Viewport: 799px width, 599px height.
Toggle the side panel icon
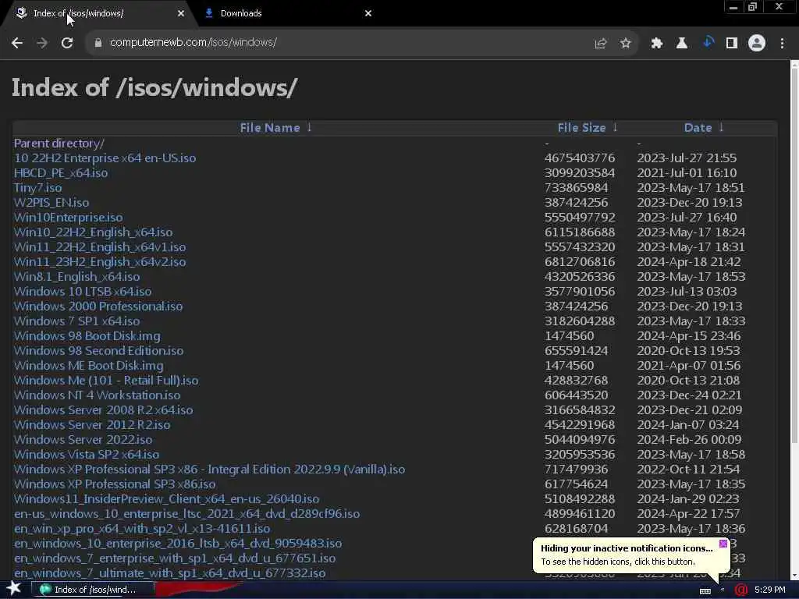tap(732, 44)
